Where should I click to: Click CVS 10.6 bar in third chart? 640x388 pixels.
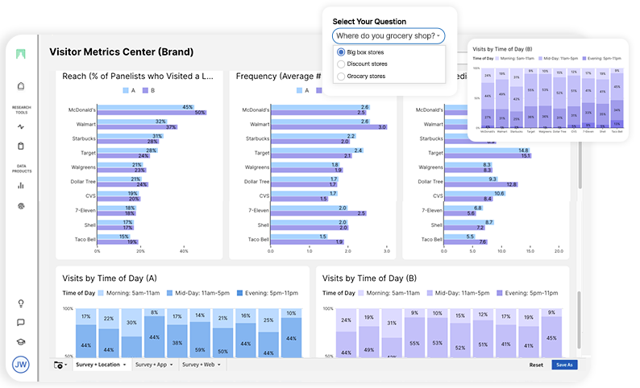pos(475,193)
